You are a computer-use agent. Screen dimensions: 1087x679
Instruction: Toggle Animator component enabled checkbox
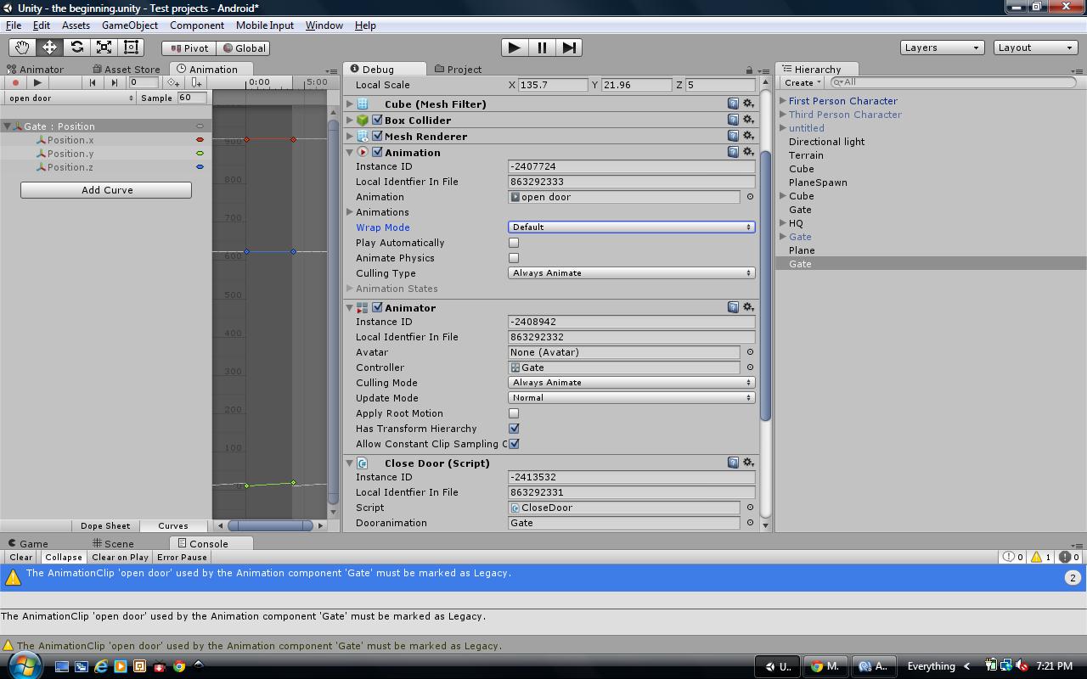(377, 307)
